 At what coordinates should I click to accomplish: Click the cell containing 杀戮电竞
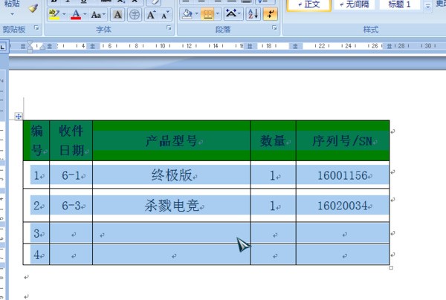click(172, 206)
